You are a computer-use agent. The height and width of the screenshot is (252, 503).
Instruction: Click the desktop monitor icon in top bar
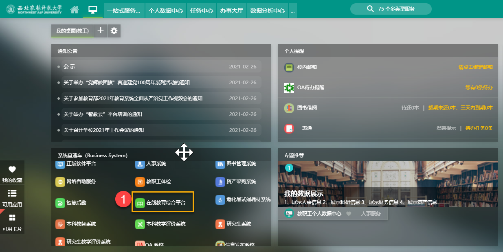click(x=93, y=10)
